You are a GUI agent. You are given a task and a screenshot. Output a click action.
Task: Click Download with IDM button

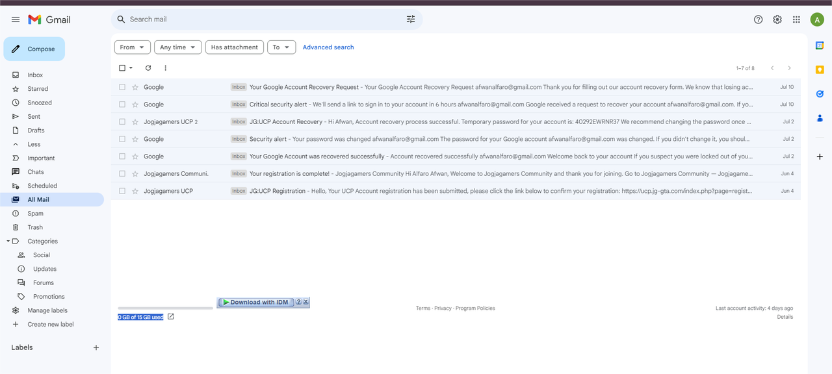click(x=255, y=302)
